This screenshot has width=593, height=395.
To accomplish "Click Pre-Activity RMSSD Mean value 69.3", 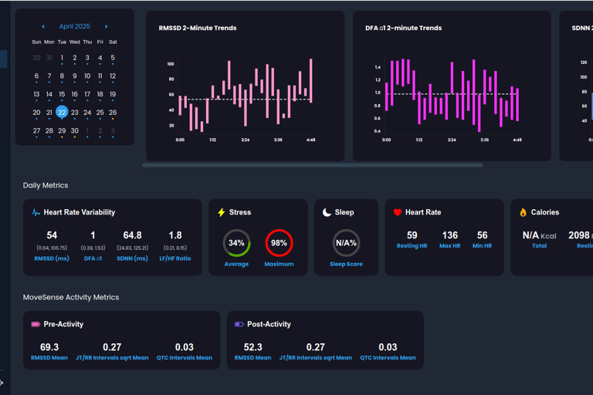I will point(49,347).
